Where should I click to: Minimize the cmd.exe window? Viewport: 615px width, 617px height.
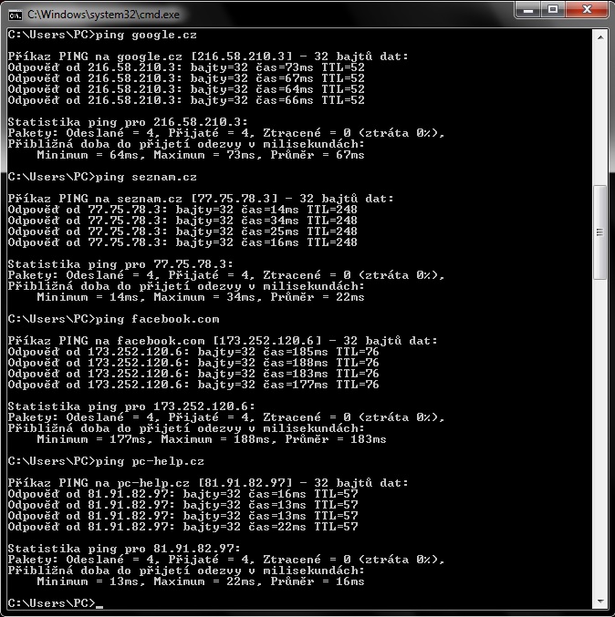pyautogui.click(x=528, y=9)
